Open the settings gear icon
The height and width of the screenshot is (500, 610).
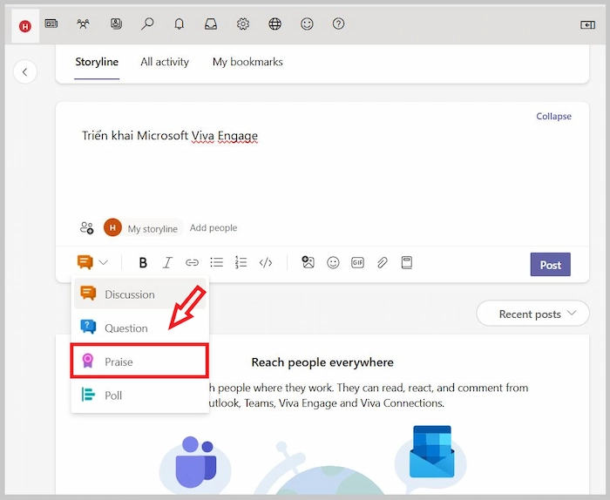click(x=243, y=24)
